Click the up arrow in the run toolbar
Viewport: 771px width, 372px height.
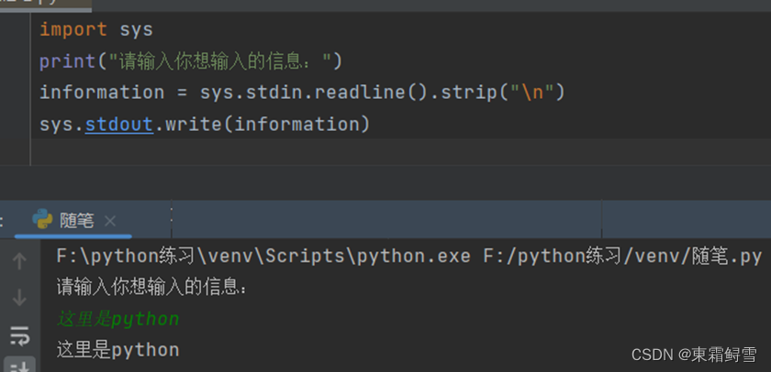coord(19,261)
